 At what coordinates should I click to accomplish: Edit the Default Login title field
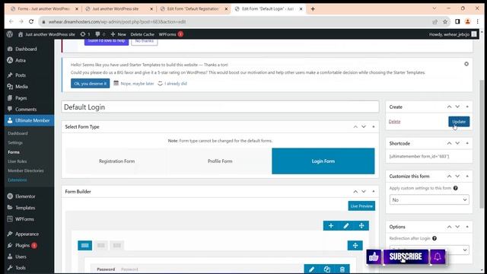(x=220, y=107)
